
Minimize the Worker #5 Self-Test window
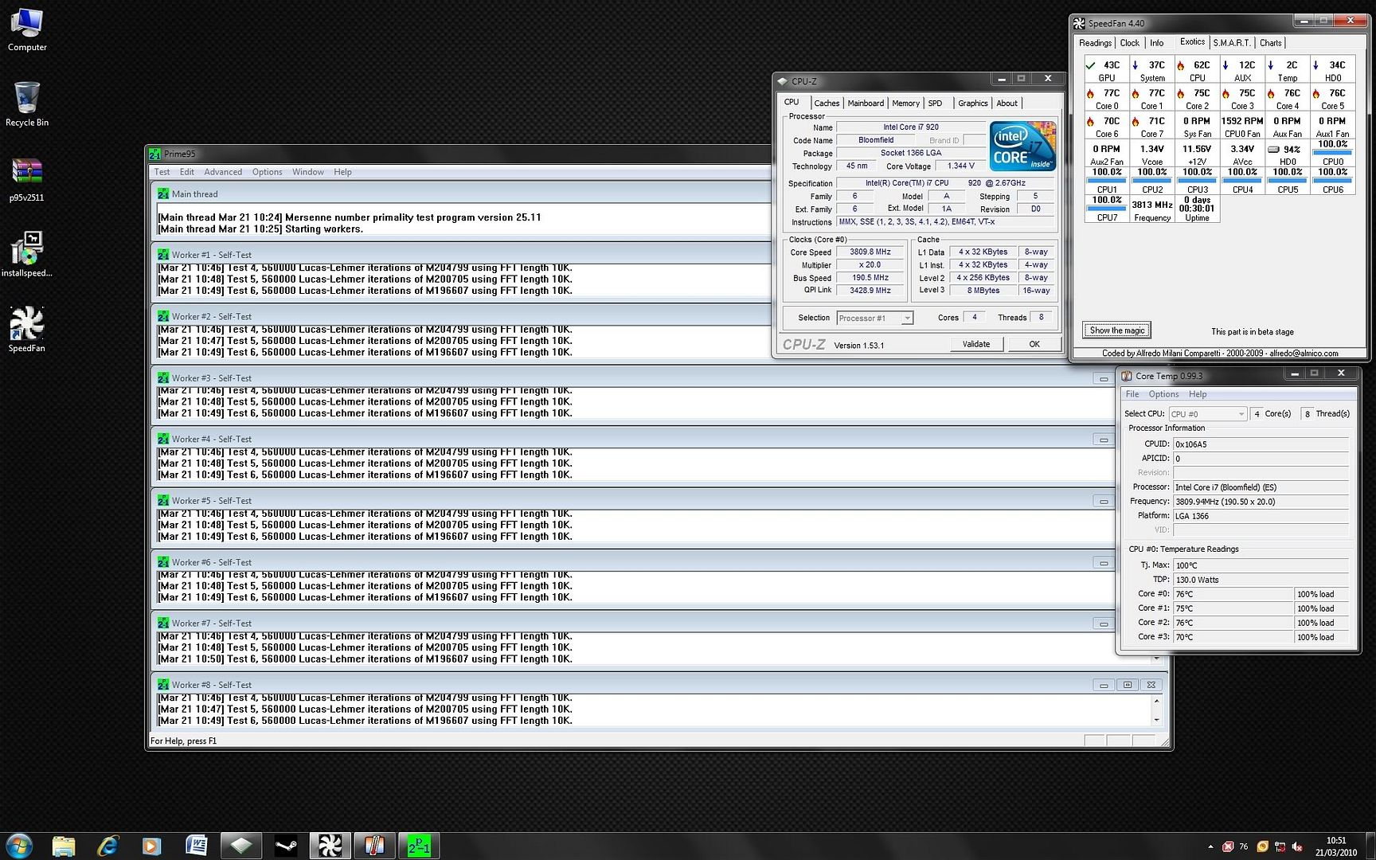[x=1103, y=502]
